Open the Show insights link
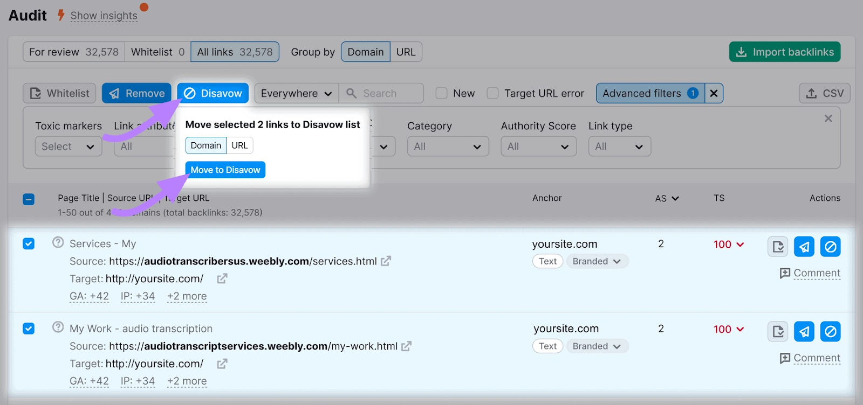Image resolution: width=863 pixels, height=405 pixels. coord(104,16)
